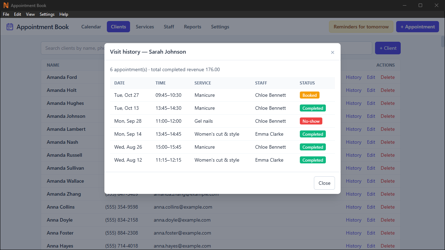Open the Help menu
Image resolution: width=445 pixels, height=250 pixels.
tap(64, 14)
